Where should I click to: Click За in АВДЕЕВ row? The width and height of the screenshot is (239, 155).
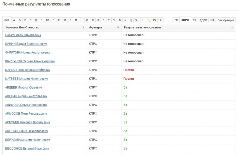[x=125, y=87]
